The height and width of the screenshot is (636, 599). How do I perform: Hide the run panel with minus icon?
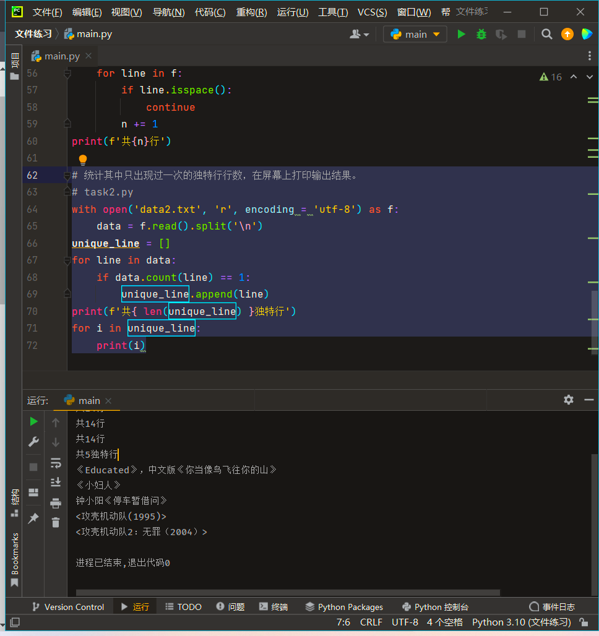(x=589, y=400)
